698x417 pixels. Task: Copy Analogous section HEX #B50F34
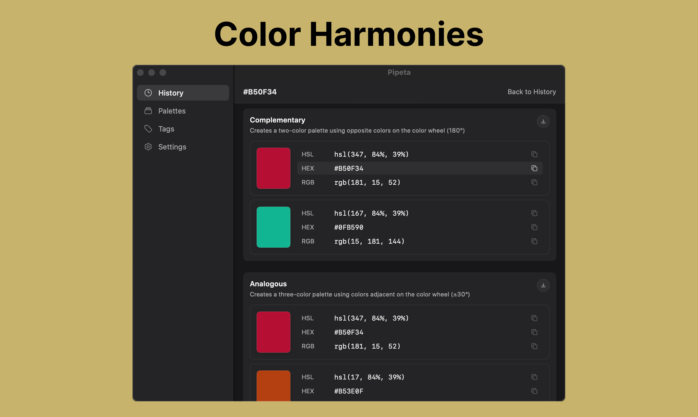(534, 332)
